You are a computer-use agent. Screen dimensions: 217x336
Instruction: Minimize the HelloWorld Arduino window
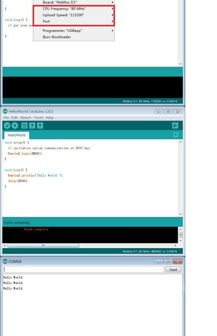pyautogui.click(x=159, y=111)
